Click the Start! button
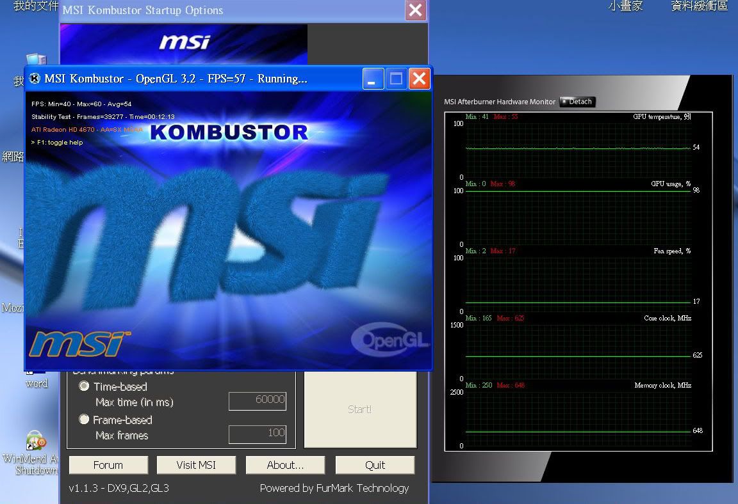Screen dimensions: 738x504 coord(360,409)
